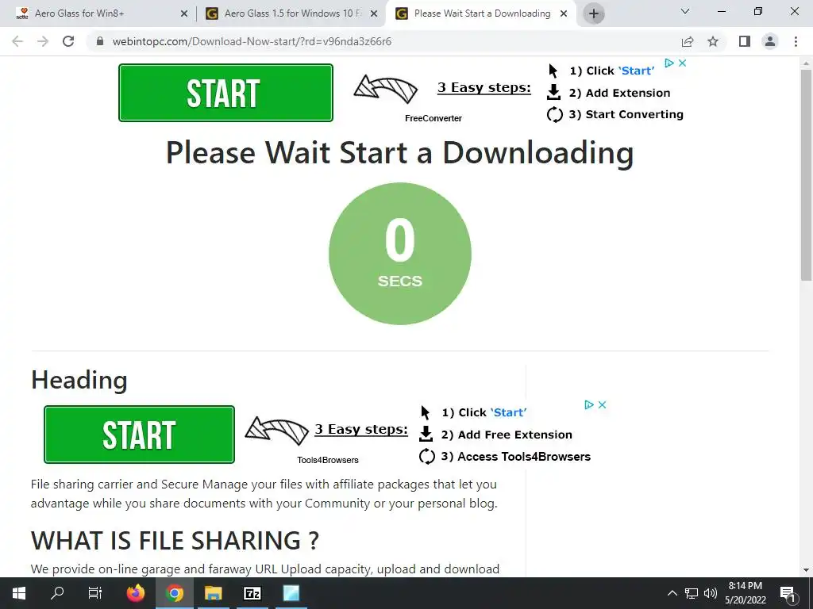
Task: Share this page icon
Action: pos(688,41)
